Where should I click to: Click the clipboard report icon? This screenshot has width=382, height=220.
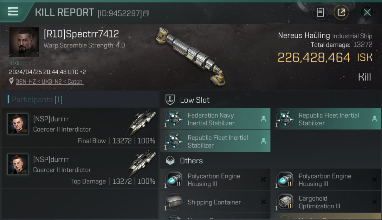click(320, 12)
